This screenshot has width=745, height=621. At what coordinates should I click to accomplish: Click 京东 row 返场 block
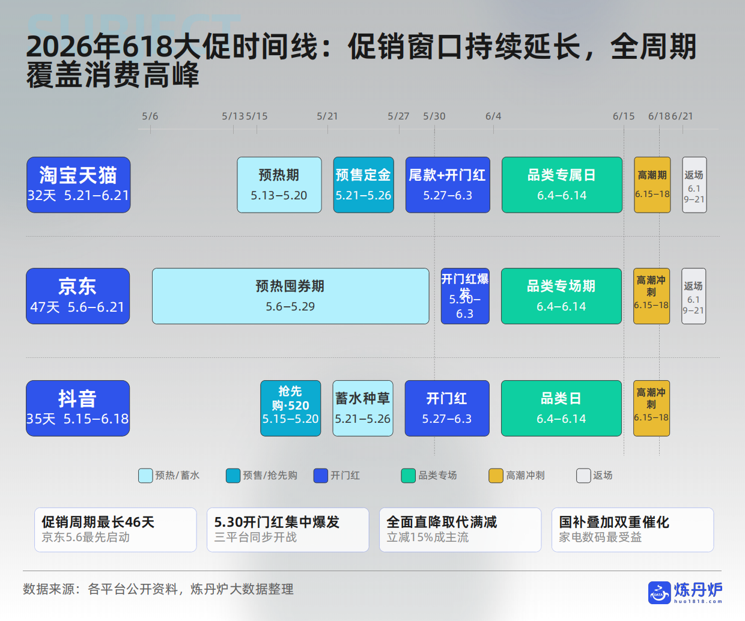[694, 296]
